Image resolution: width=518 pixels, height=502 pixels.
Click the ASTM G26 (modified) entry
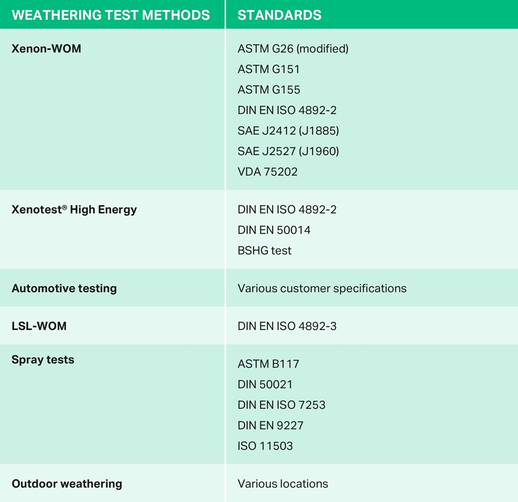[x=293, y=49]
